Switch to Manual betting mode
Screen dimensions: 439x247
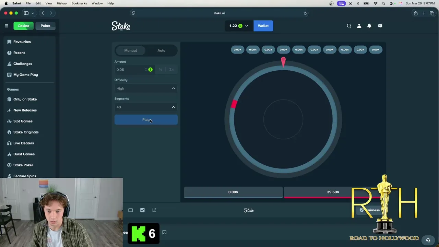(130, 50)
